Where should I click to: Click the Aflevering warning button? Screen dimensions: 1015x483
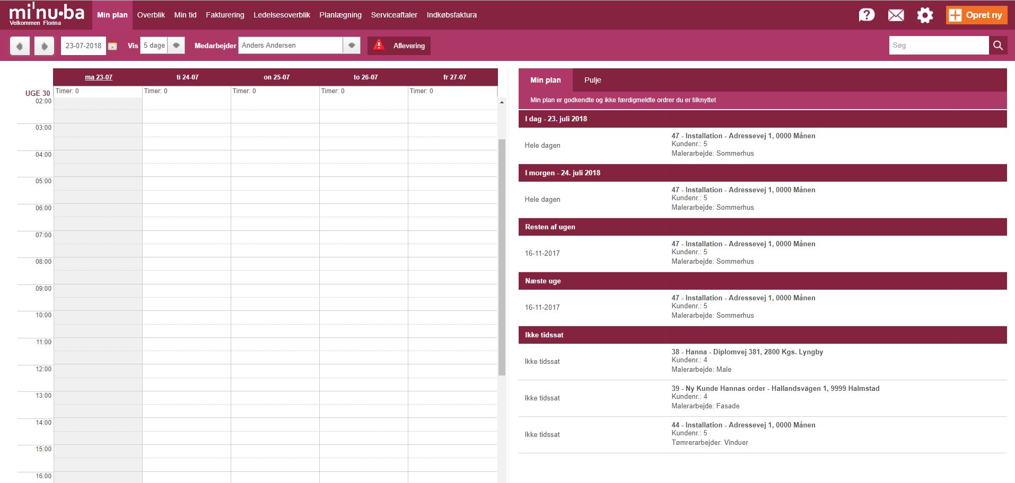coord(399,46)
